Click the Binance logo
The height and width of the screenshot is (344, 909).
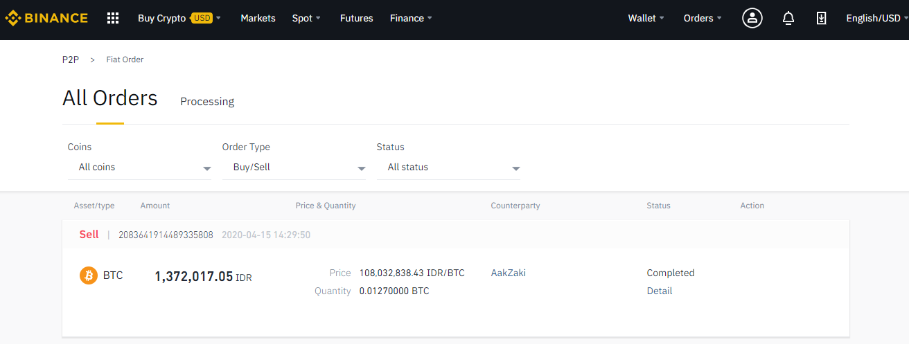[46, 18]
